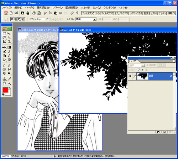The width and height of the screenshot is (178, 159).
Task: Click the Save floppy disk icon
Action: point(22,13)
